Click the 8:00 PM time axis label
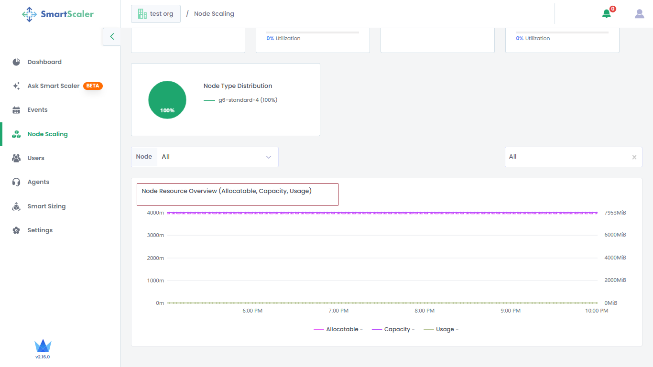653x367 pixels. (424, 311)
